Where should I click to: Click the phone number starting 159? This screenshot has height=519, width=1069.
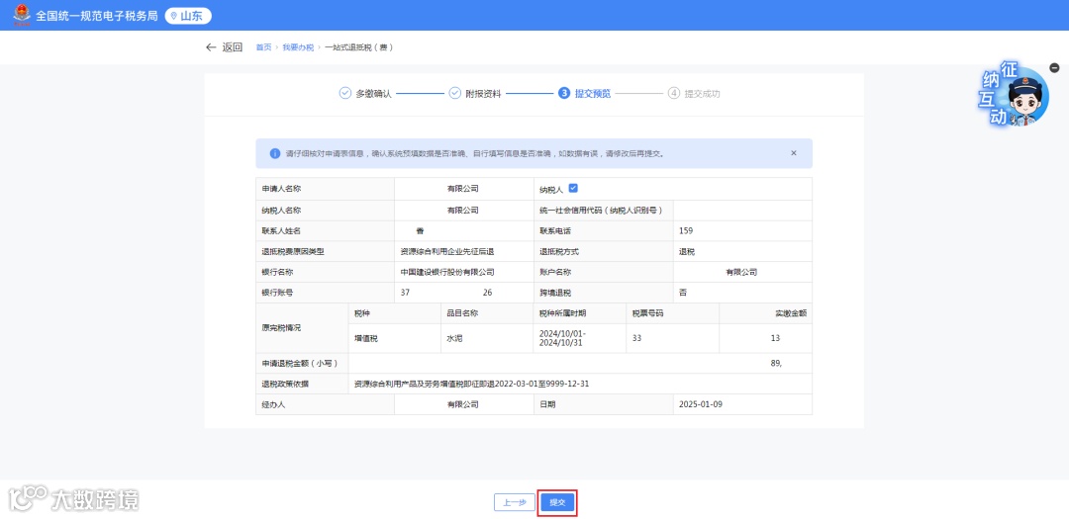coord(686,231)
